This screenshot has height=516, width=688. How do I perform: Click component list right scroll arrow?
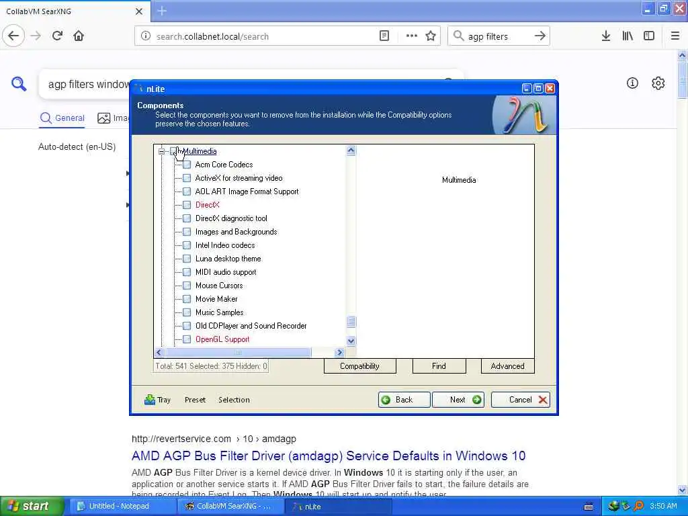pyautogui.click(x=339, y=352)
